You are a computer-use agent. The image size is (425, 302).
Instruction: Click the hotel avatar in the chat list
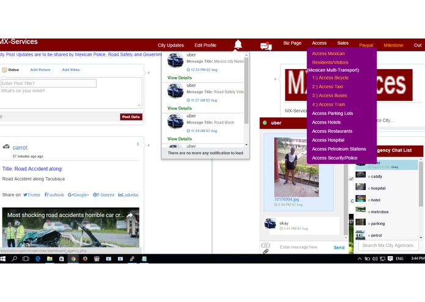361,199
